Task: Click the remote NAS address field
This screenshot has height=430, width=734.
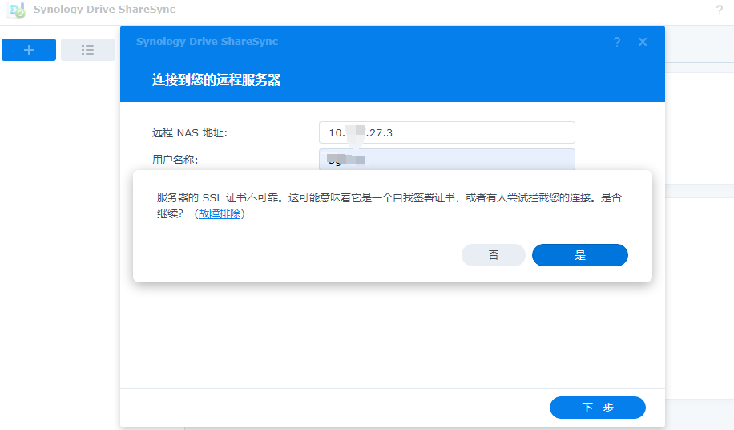Action: point(446,132)
